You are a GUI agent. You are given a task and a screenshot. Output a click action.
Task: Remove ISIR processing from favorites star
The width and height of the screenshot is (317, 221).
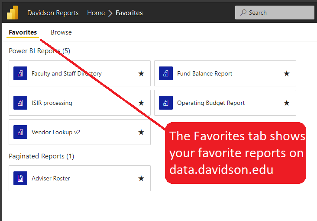[x=141, y=103]
